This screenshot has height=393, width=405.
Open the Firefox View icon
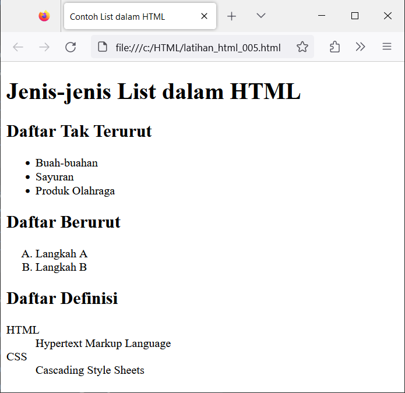44,16
